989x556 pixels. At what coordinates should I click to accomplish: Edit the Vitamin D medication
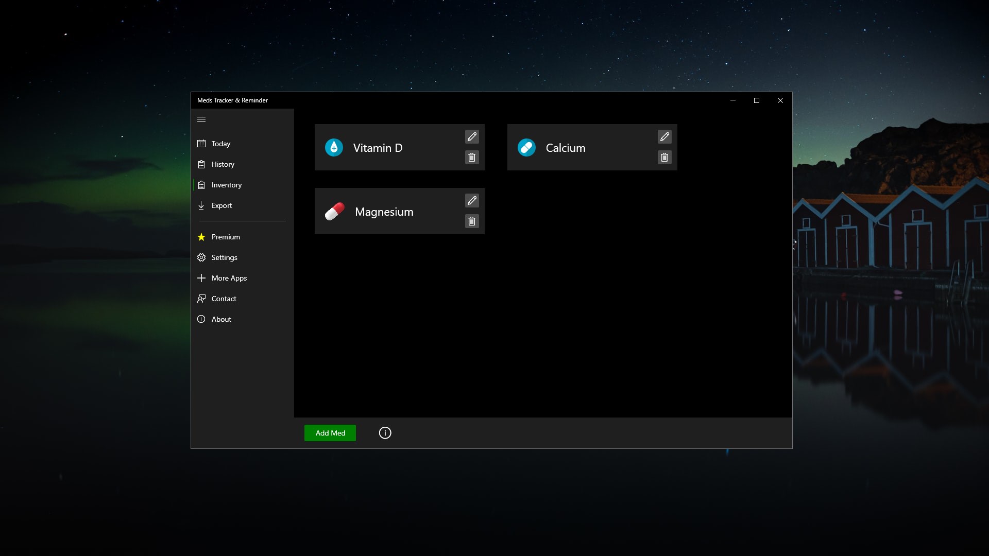point(472,137)
